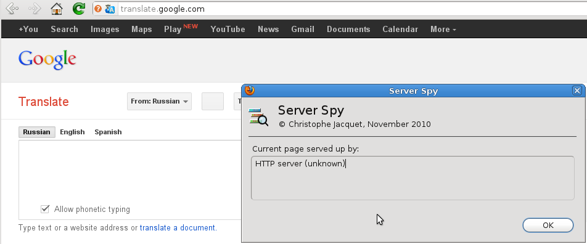
Task: Open the translate a document link
Action: pyautogui.click(x=178, y=227)
